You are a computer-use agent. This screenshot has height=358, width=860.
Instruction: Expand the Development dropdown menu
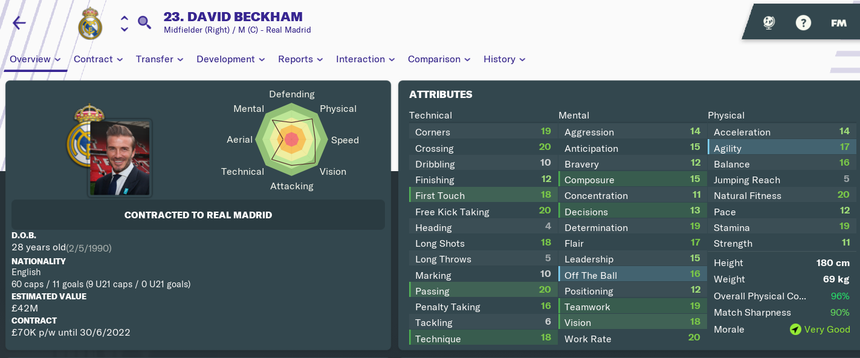pos(231,59)
